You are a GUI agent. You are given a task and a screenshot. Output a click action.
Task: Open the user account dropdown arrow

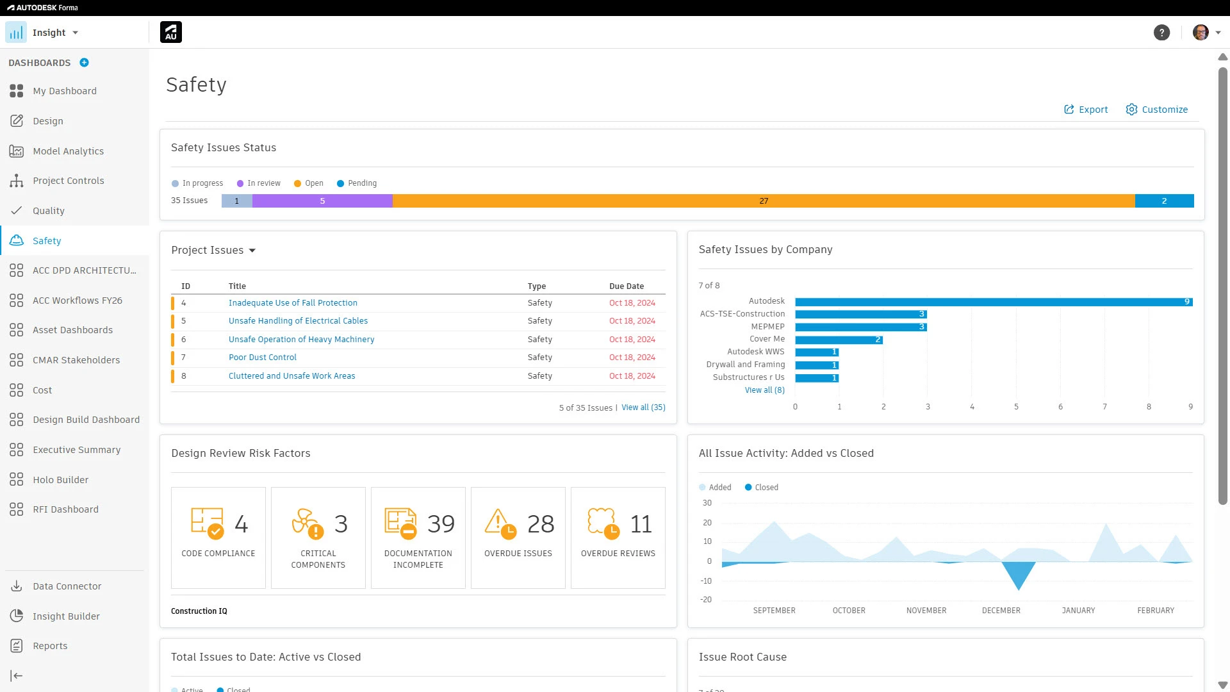pyautogui.click(x=1218, y=33)
